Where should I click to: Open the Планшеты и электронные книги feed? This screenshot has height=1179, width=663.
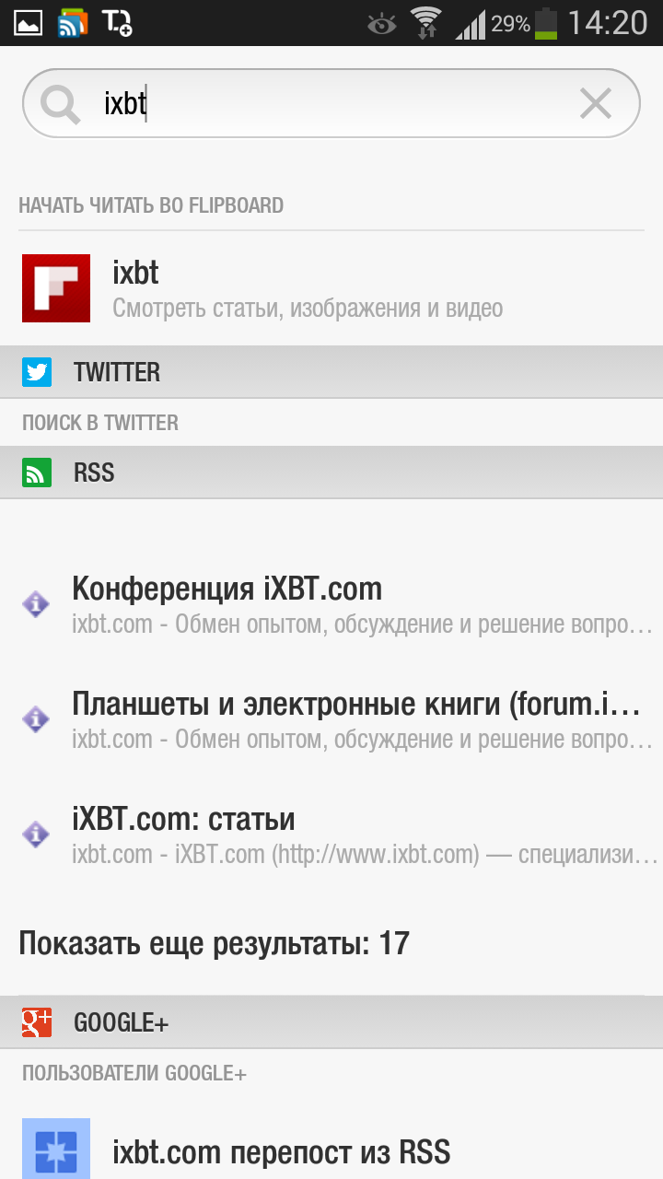pos(331,719)
